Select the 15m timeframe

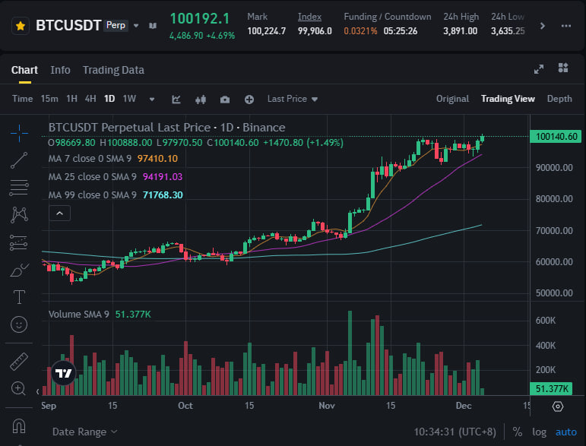[49, 99]
